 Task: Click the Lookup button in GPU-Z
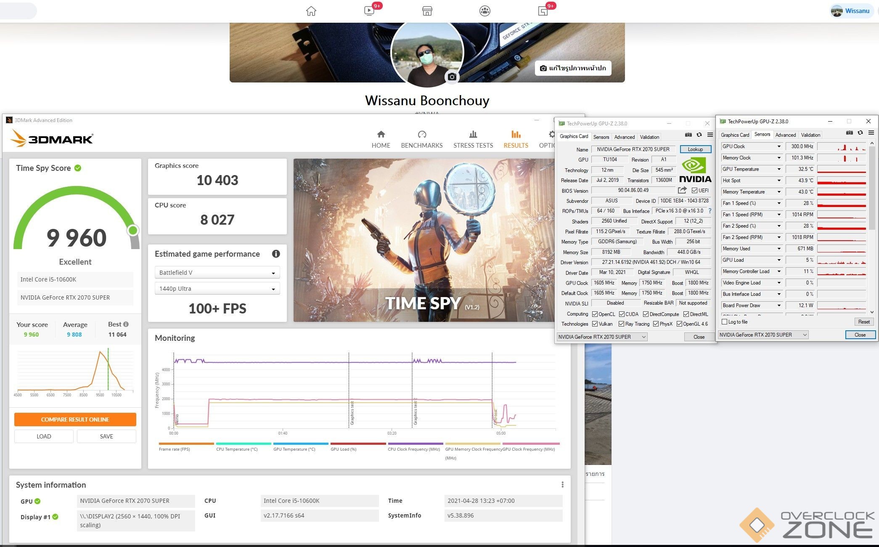pos(695,149)
